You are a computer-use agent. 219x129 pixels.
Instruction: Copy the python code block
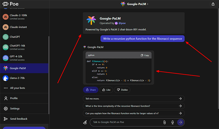point(145,55)
